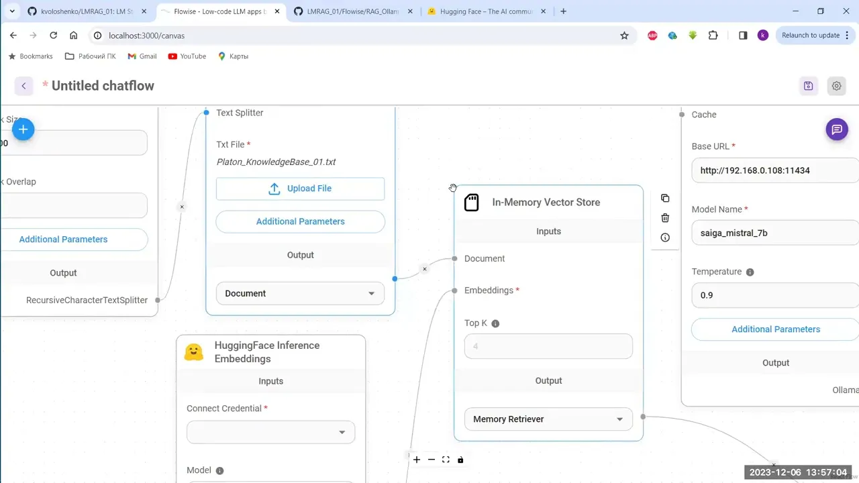Open the YouTube bookmark
The image size is (859, 483).
pos(187,56)
